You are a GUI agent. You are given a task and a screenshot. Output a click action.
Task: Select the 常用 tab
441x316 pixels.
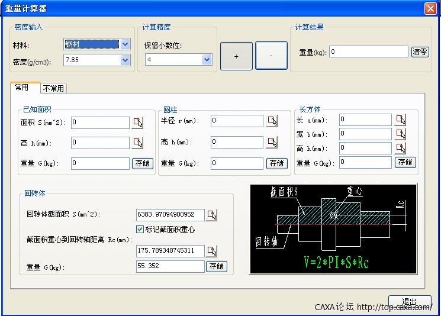pyautogui.click(x=22, y=88)
